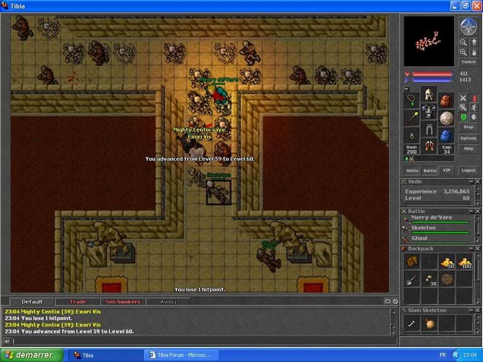Enable offensive fighting mode (crossed swords)
This screenshot has height=362, width=483.
(x=463, y=98)
